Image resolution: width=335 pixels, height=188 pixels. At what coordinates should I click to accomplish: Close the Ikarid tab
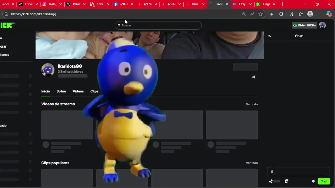pos(227,4)
